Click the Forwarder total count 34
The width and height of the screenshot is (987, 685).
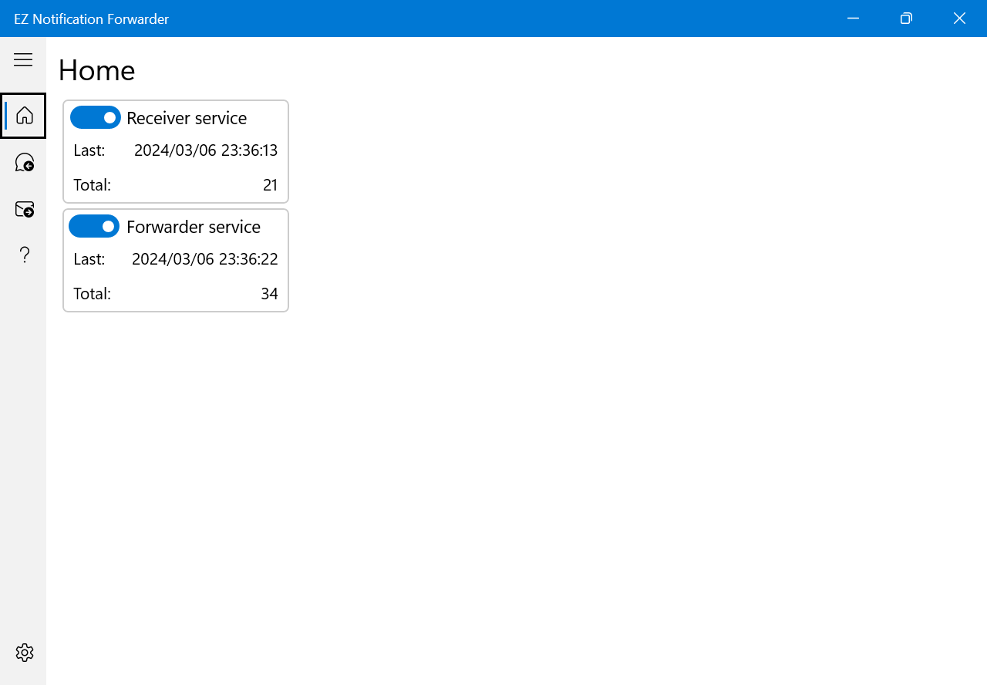point(269,294)
